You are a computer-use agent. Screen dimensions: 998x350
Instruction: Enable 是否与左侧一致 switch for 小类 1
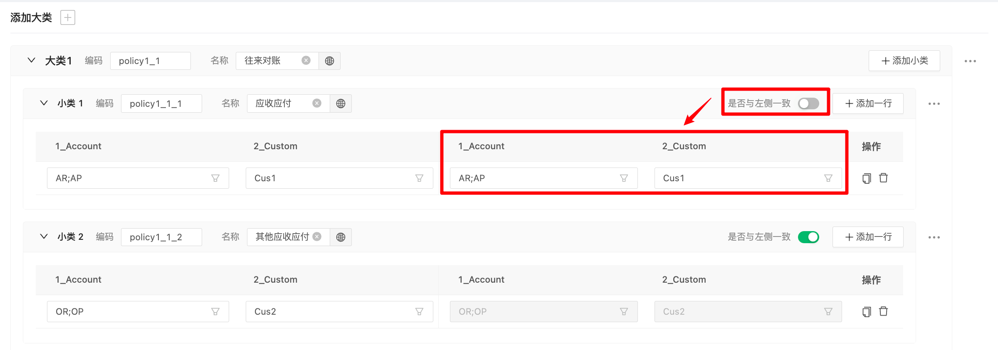(x=808, y=104)
